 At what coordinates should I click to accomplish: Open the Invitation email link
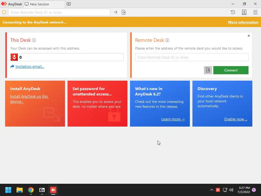coord(30,67)
